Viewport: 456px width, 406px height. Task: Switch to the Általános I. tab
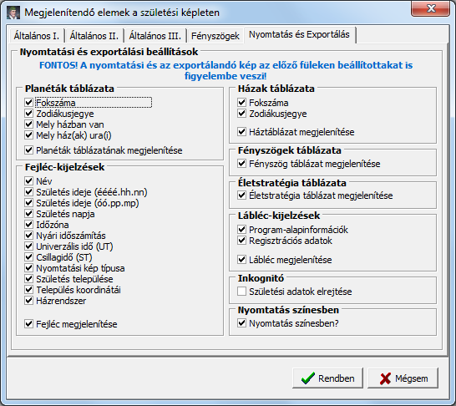[x=37, y=36]
